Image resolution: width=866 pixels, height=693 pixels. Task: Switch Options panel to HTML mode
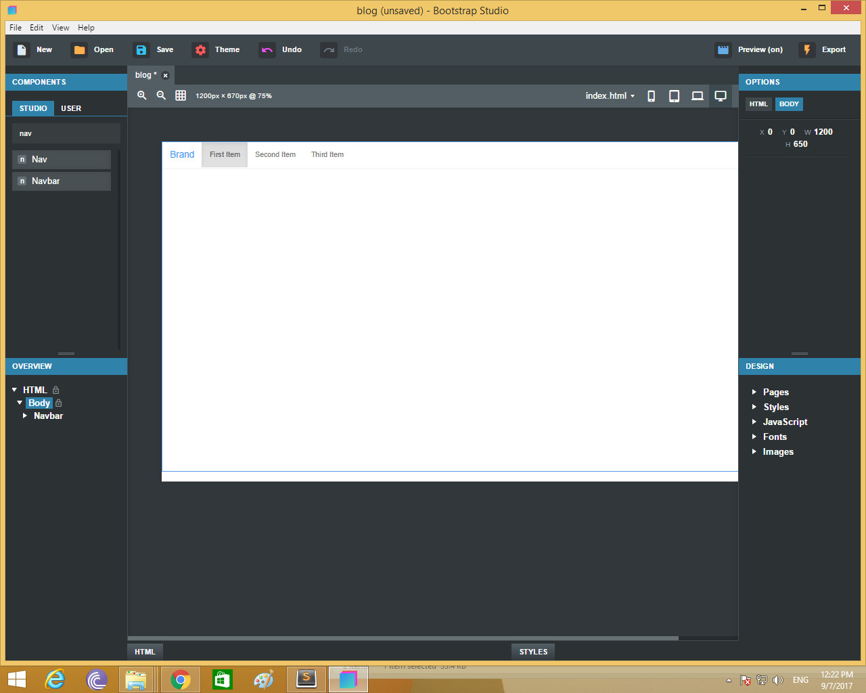(x=758, y=104)
